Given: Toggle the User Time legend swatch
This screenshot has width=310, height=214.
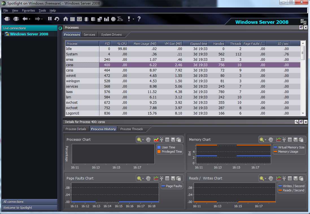Looking at the screenshot, I should tap(159, 147).
